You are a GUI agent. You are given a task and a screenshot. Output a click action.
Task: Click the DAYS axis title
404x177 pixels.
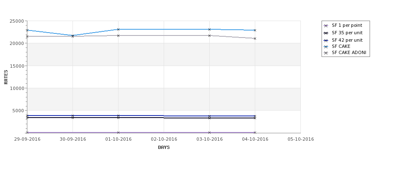point(164,148)
